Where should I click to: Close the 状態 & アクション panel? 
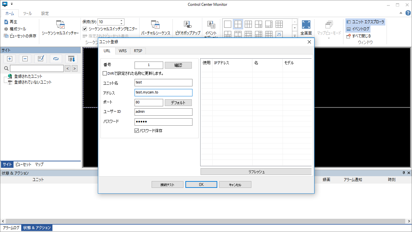coord(409,173)
